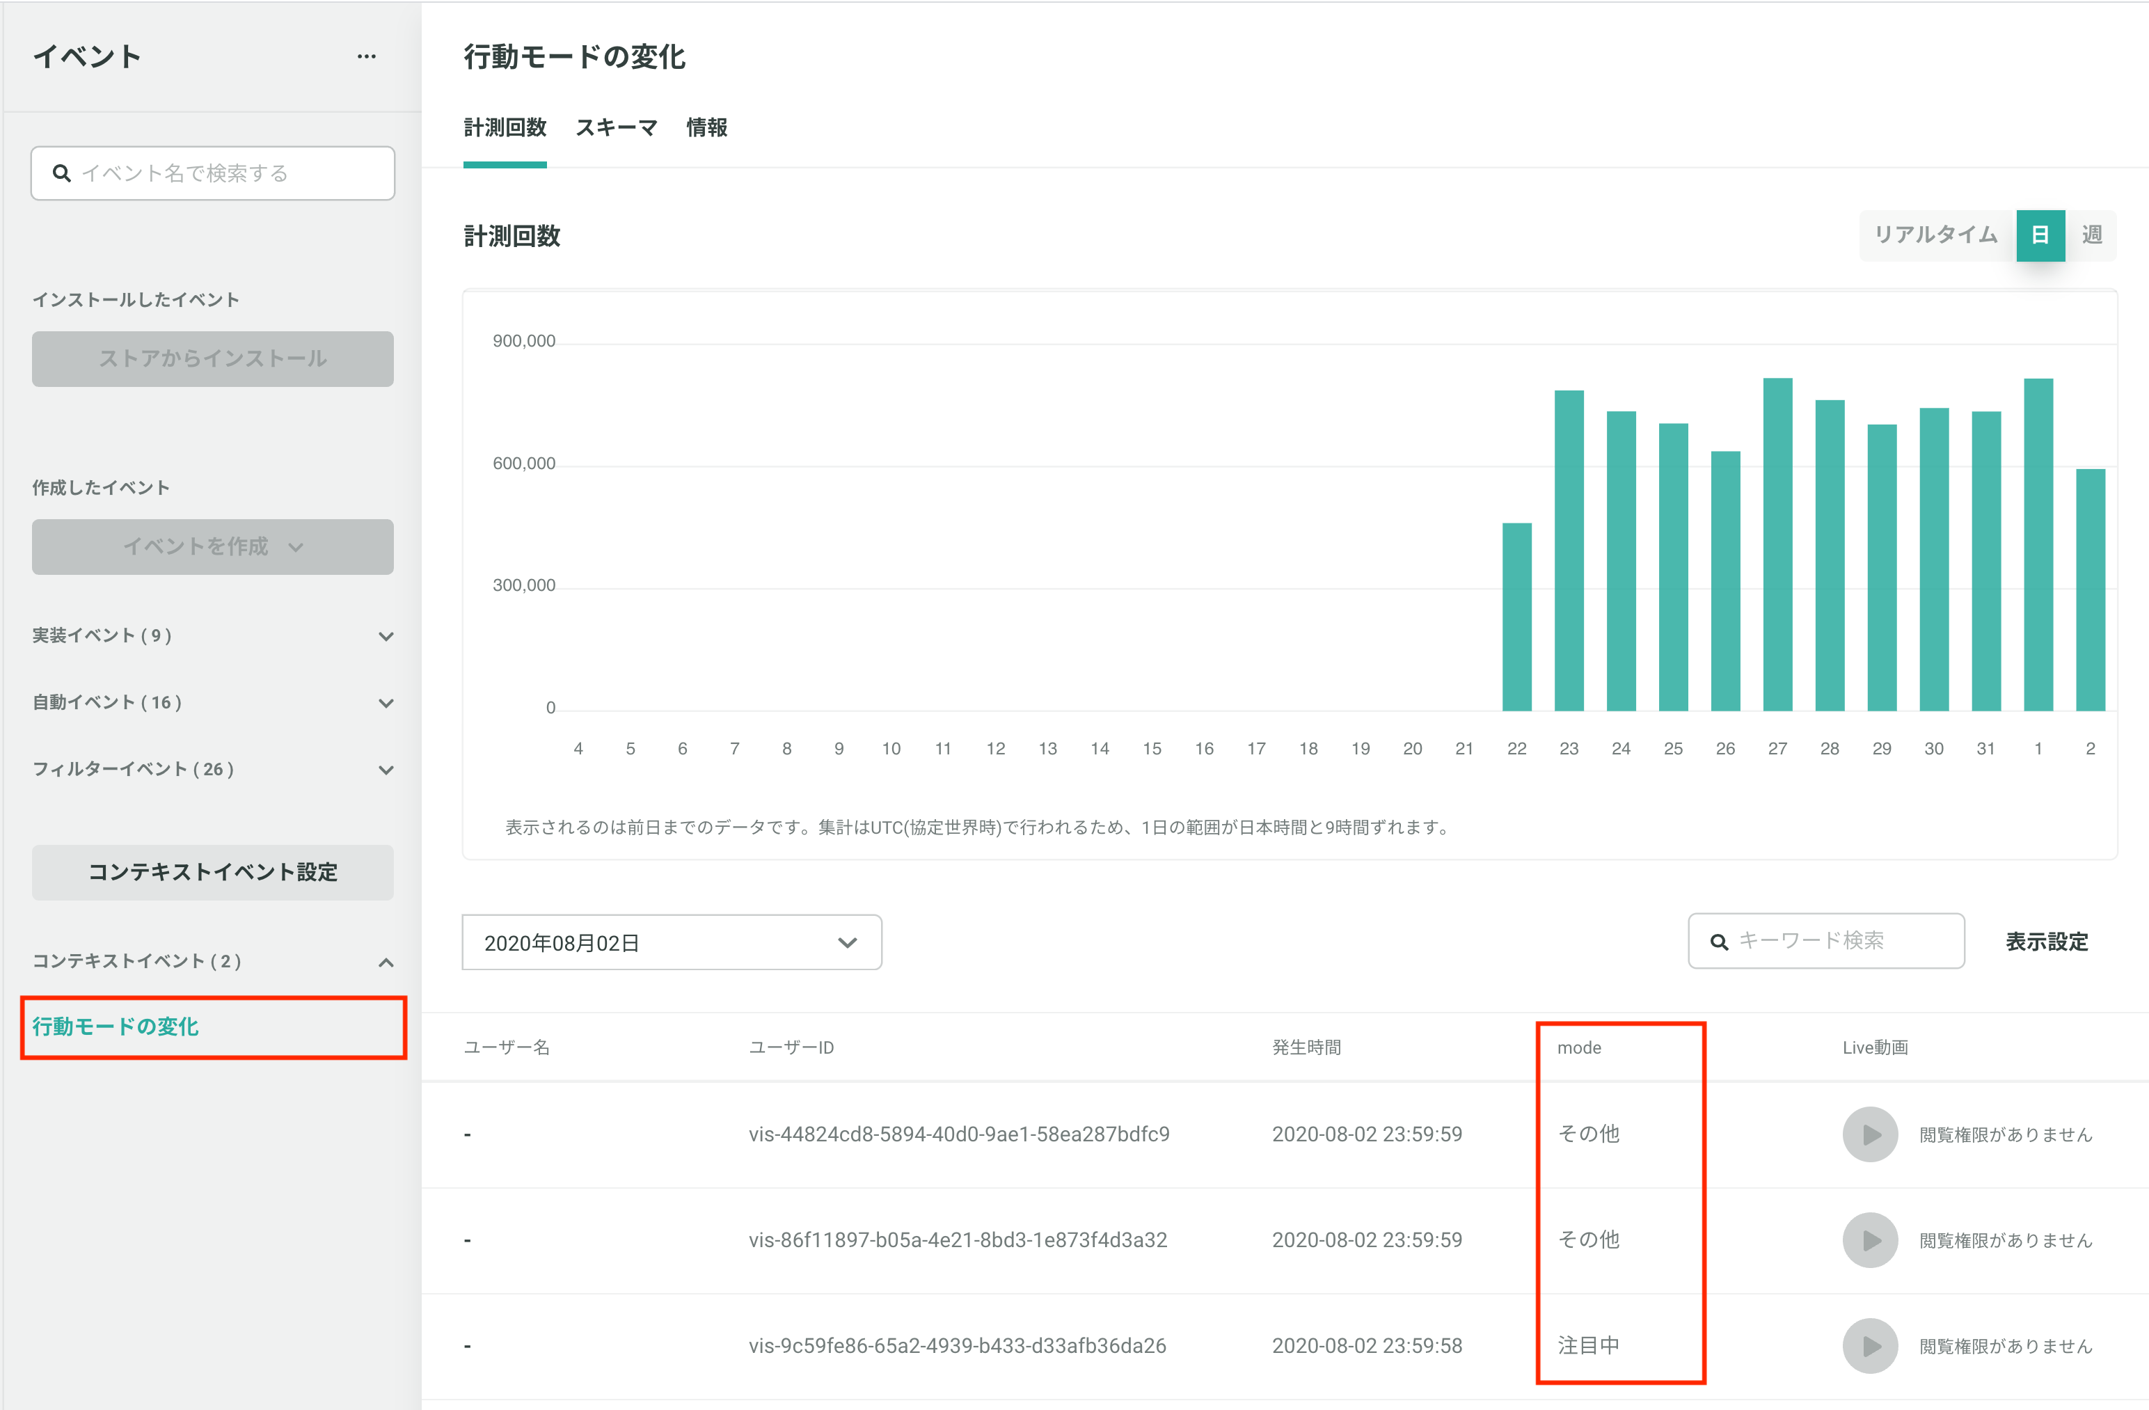Image resolution: width=2149 pixels, height=1410 pixels.
Task: Click timestamp in the vis-86f11897 row
Action: pos(1367,1240)
